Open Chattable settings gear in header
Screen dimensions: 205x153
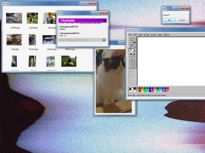click(105, 20)
